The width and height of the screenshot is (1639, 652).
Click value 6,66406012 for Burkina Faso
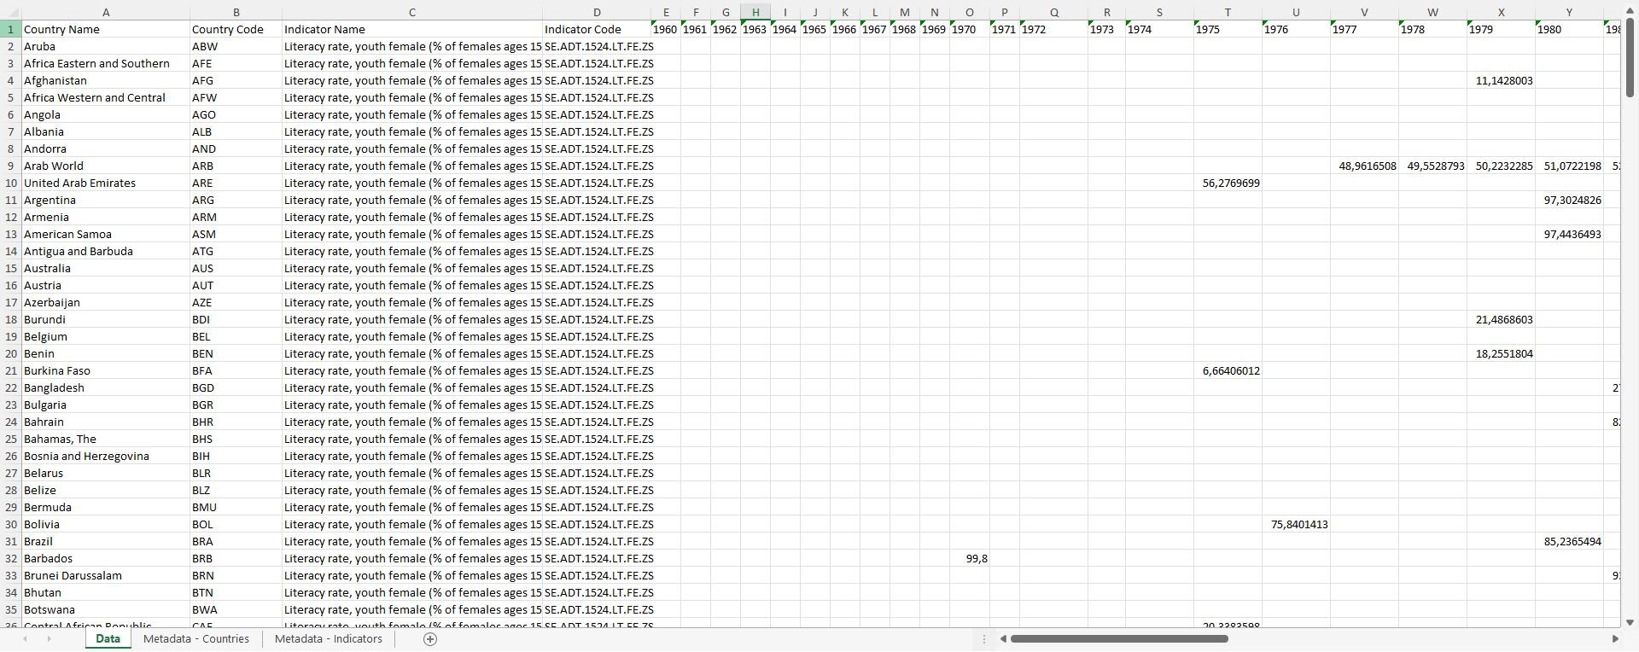(x=1228, y=370)
